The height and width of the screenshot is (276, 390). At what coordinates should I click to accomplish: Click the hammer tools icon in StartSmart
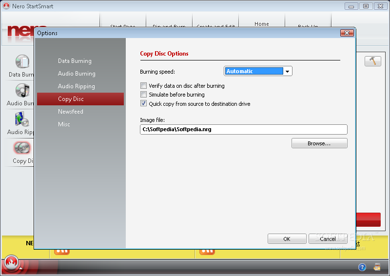(372, 61)
